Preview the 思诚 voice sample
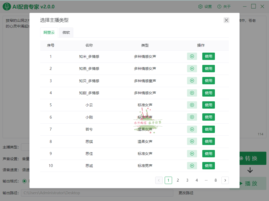Viewport: 269px width, 201px height. pyautogui.click(x=192, y=166)
